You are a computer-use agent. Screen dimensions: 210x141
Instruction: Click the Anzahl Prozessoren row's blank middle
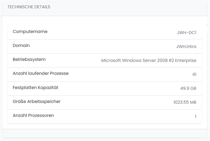pyautogui.click(x=124, y=117)
